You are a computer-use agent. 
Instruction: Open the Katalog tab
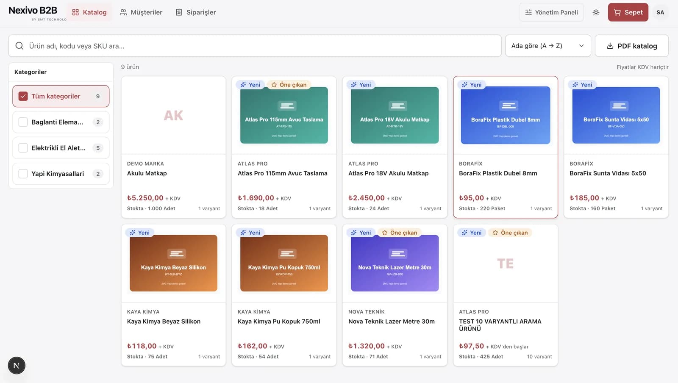(x=89, y=12)
